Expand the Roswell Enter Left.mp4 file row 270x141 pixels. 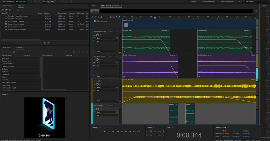click(x=2, y=24)
